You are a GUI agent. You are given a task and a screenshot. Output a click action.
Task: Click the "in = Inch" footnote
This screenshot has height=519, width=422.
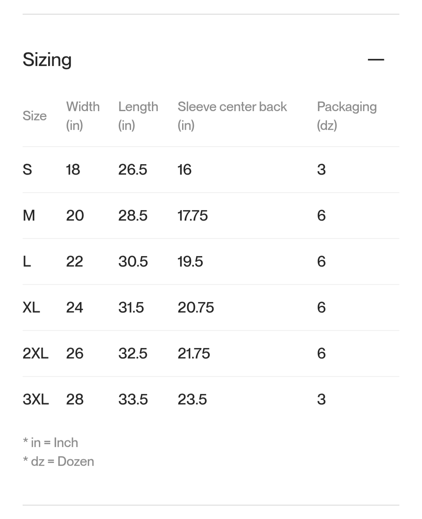pos(50,443)
